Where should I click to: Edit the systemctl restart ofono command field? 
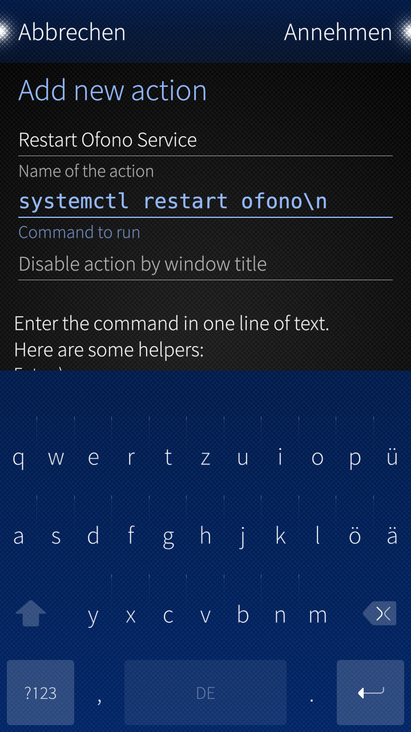205,201
